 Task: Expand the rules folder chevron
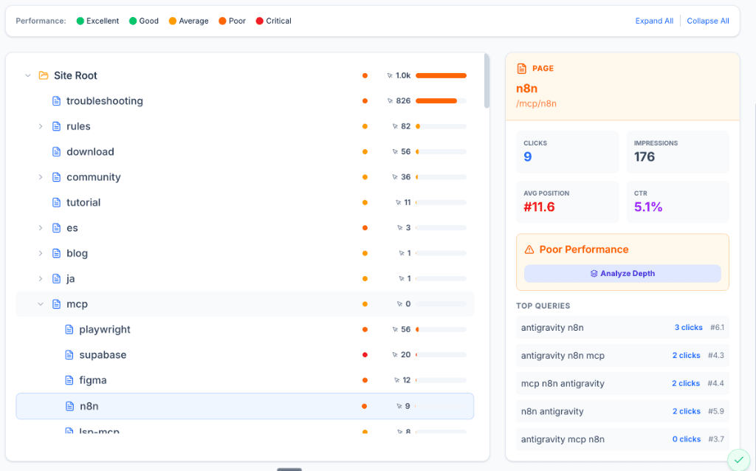[41, 126]
